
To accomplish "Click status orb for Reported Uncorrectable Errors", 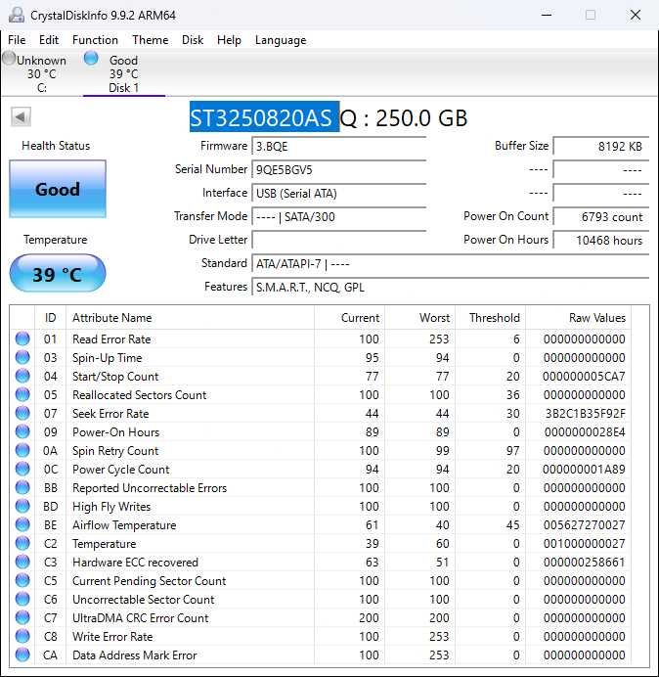I will [22, 487].
